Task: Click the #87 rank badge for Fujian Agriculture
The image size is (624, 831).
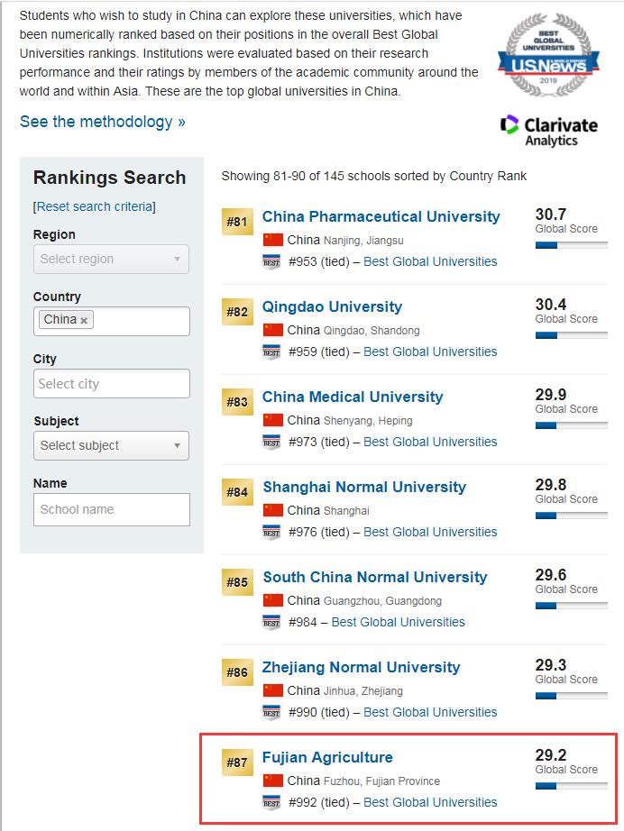Action: click(237, 763)
